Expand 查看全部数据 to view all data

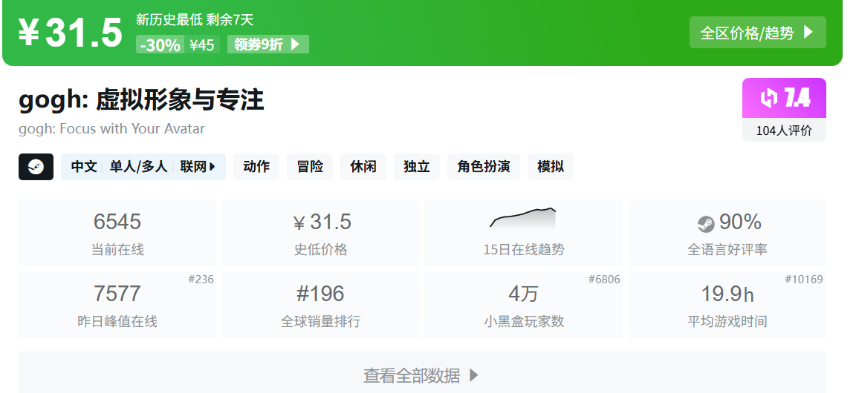point(422,373)
